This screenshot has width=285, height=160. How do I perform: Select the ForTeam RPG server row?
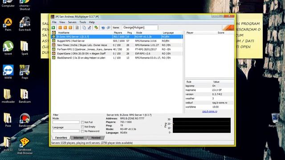click(117, 49)
